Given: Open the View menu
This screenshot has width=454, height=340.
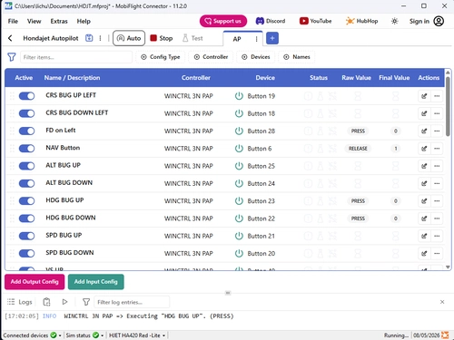Looking at the screenshot, I should pyautogui.click(x=34, y=21).
